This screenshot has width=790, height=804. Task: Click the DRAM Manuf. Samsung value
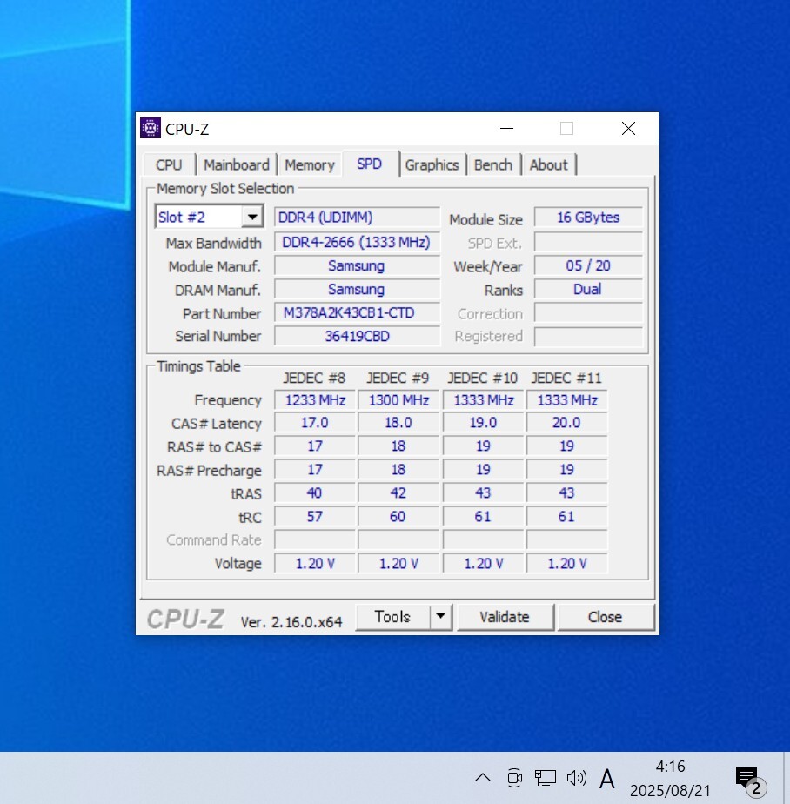coord(357,289)
